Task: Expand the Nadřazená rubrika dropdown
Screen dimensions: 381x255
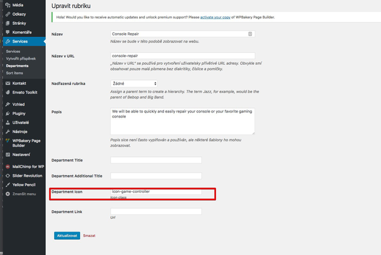Action: click(x=134, y=83)
